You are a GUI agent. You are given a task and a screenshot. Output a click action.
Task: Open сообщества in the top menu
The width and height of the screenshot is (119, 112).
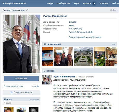tap(63, 3)
